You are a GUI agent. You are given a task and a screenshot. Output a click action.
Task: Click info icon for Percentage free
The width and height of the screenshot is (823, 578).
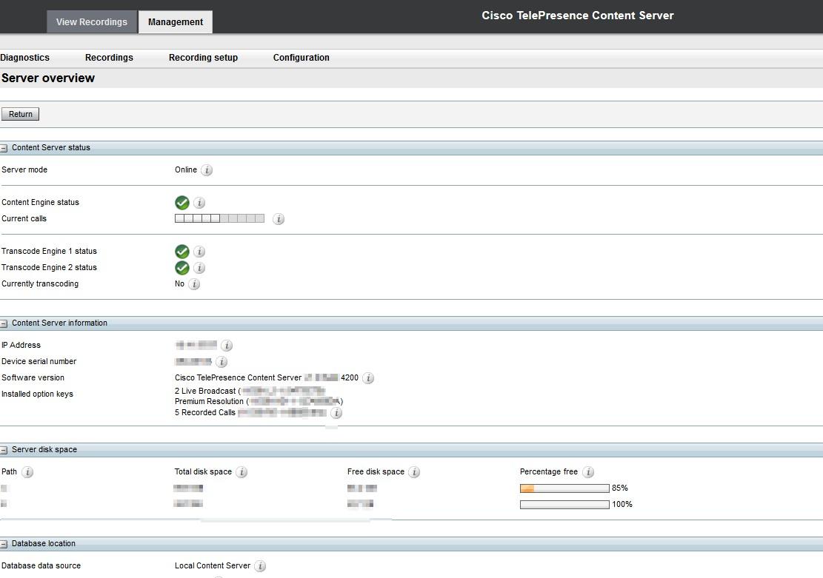point(588,472)
